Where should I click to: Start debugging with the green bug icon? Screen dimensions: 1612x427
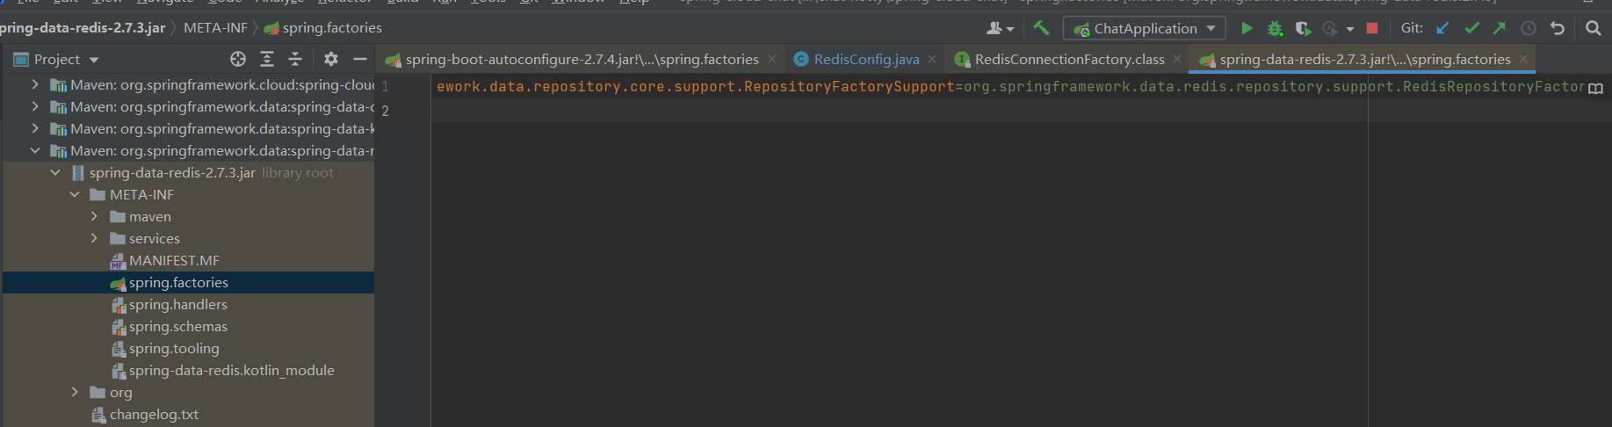tap(1275, 28)
